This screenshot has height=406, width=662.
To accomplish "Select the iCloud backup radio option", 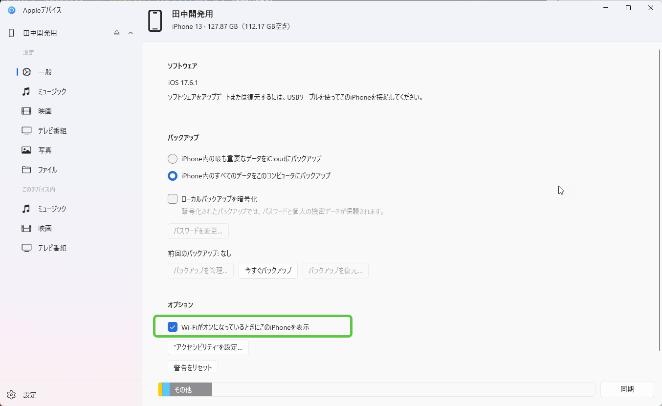I will click(x=173, y=159).
